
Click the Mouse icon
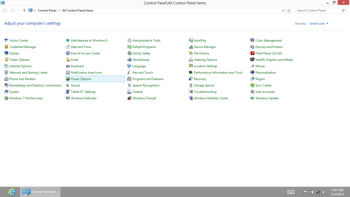pos(252,66)
